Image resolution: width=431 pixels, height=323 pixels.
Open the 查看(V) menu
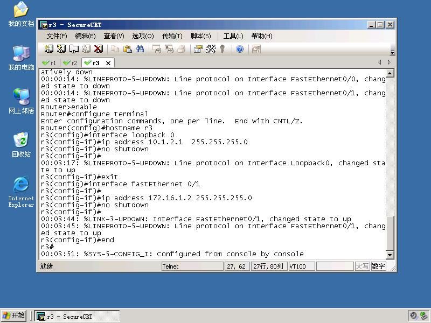[114, 36]
